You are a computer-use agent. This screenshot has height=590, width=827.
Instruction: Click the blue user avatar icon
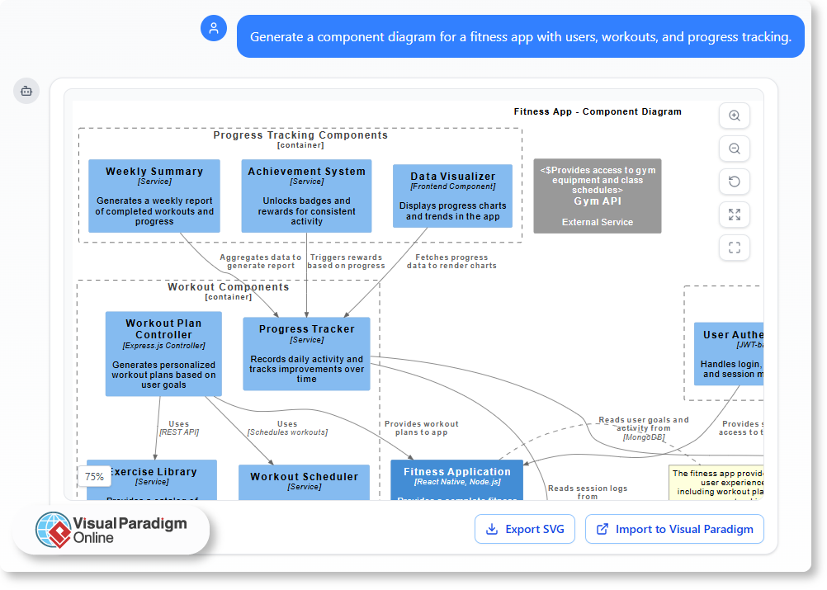214,28
